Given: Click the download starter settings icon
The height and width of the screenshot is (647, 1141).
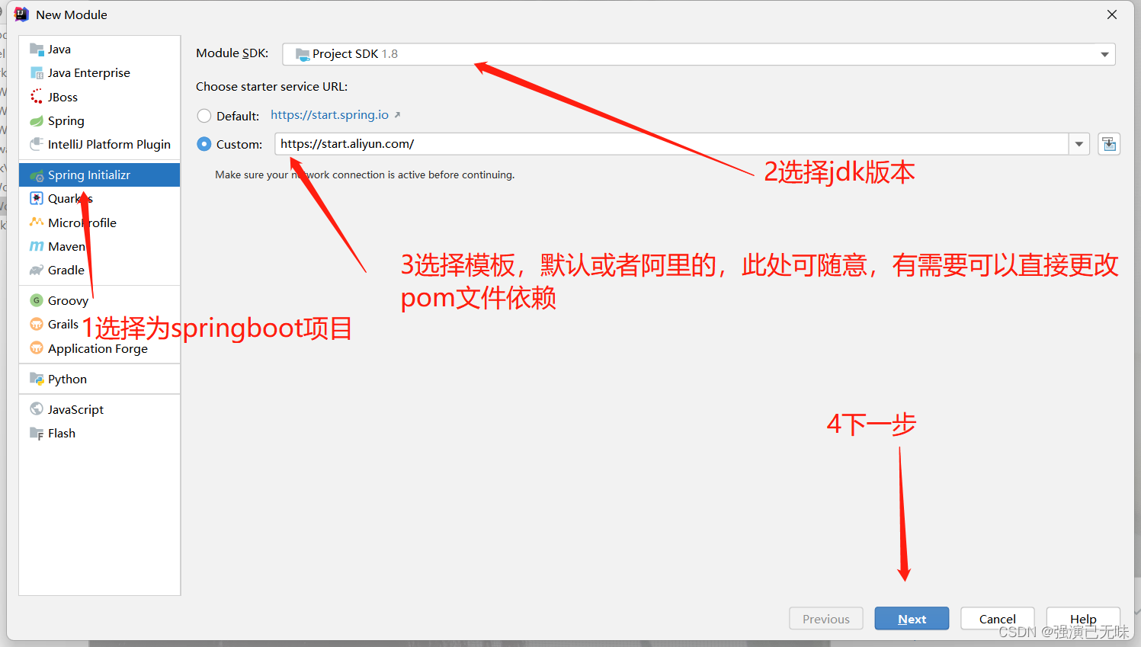Looking at the screenshot, I should (x=1109, y=143).
